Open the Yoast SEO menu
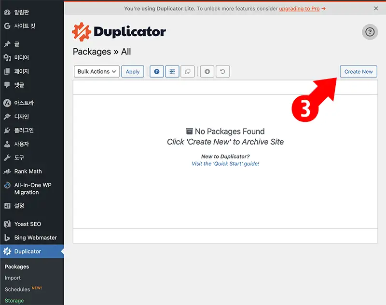The image size is (386, 305). click(32, 224)
